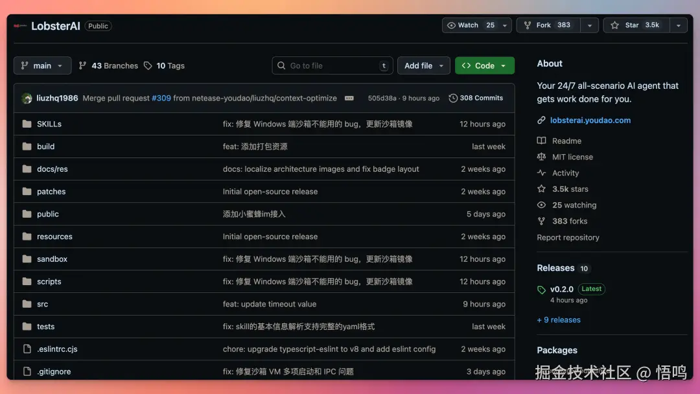Click the build folder icon

pos(27,146)
